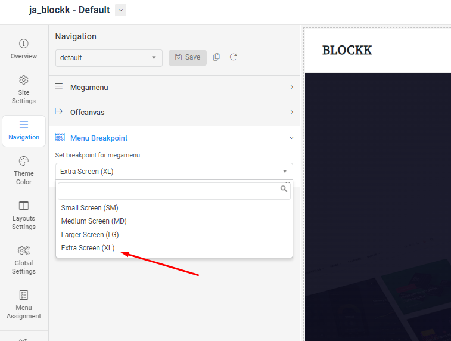Screen dimensions: 451x341
Task: Expand the Megamenu section
Action: point(175,87)
